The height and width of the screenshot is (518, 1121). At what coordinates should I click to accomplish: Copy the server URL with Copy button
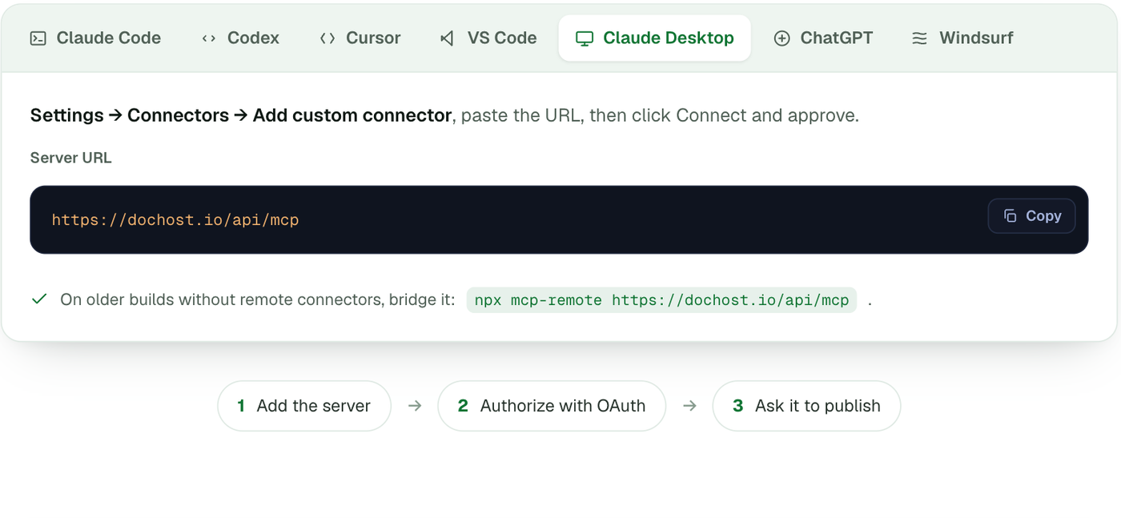pos(1031,216)
